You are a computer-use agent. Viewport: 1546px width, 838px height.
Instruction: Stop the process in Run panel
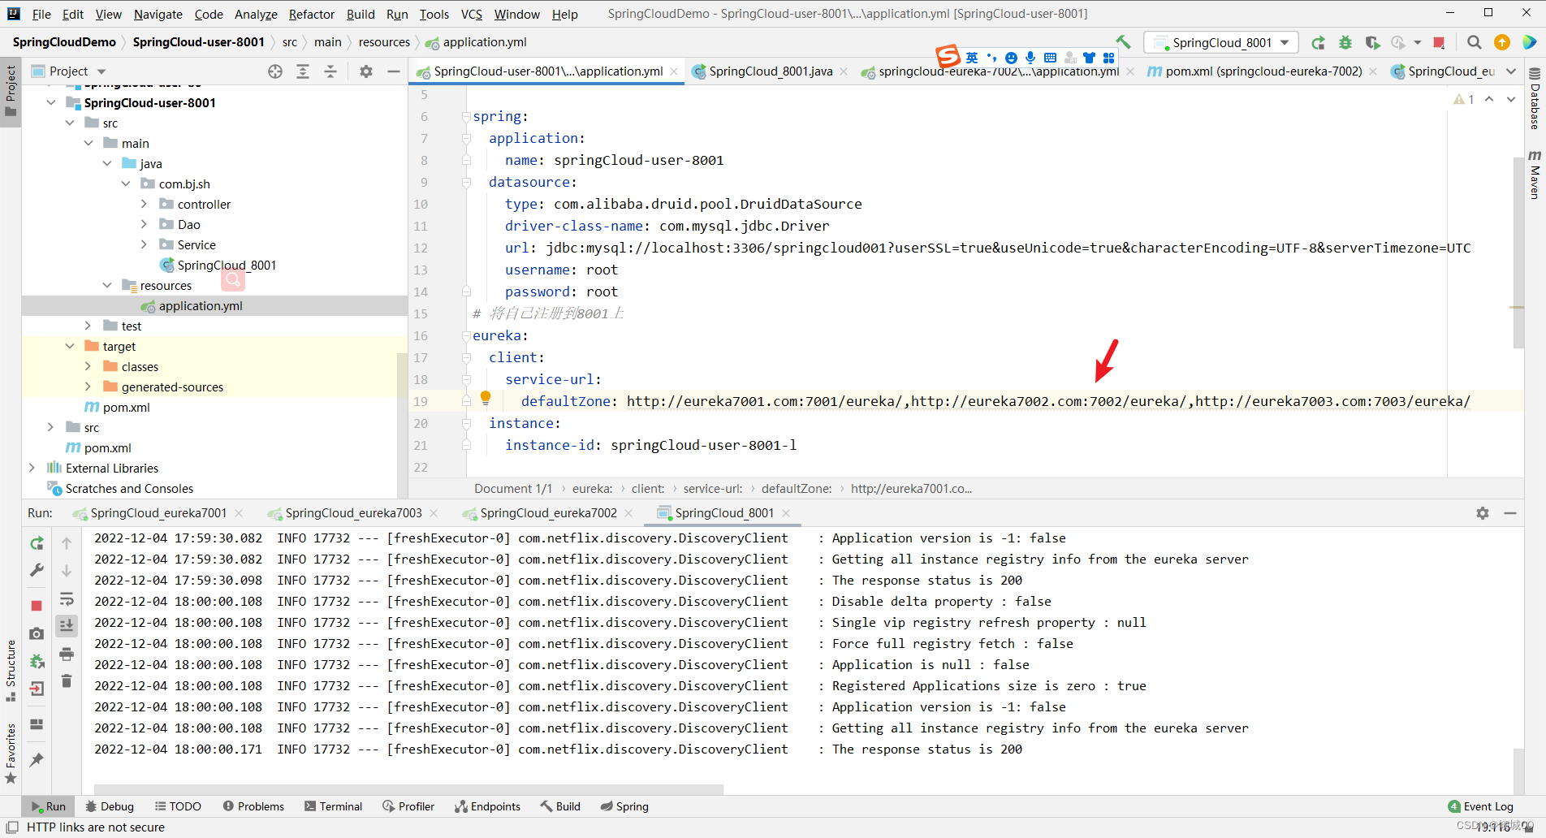[37, 606]
